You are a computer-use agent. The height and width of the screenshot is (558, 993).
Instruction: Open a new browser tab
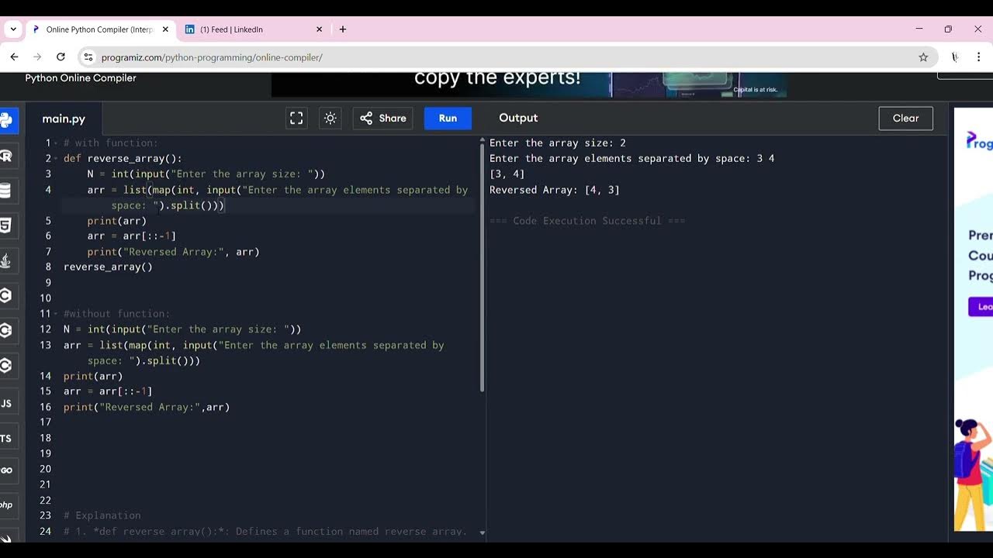tap(343, 29)
